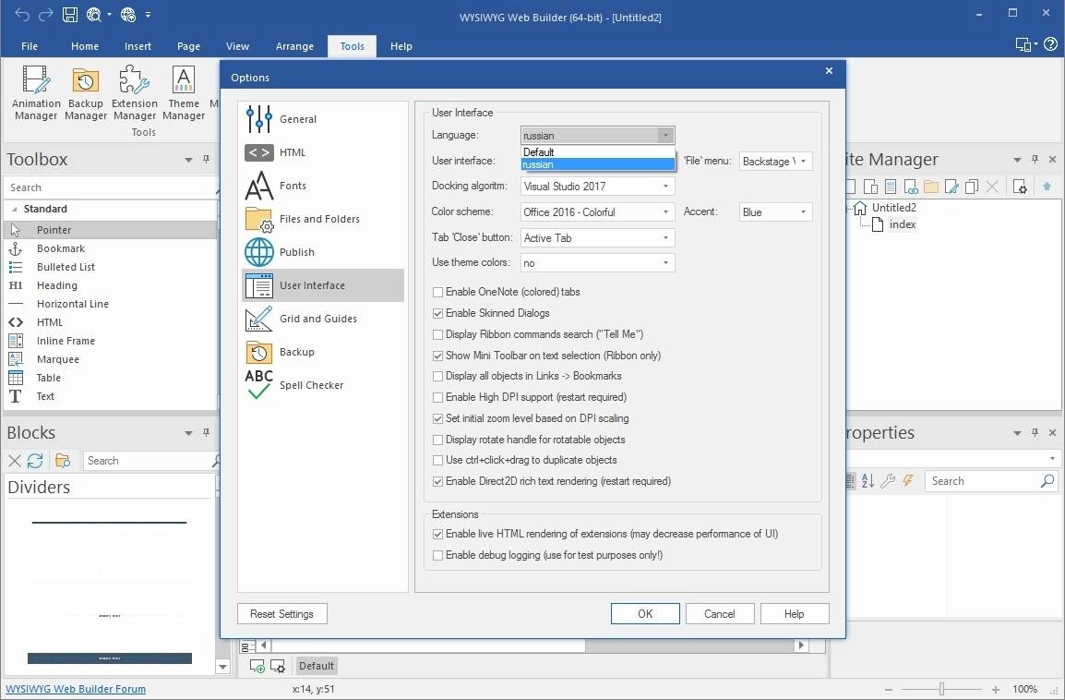Open the Animation Manager tool
This screenshot has width=1065, height=700.
[36, 93]
